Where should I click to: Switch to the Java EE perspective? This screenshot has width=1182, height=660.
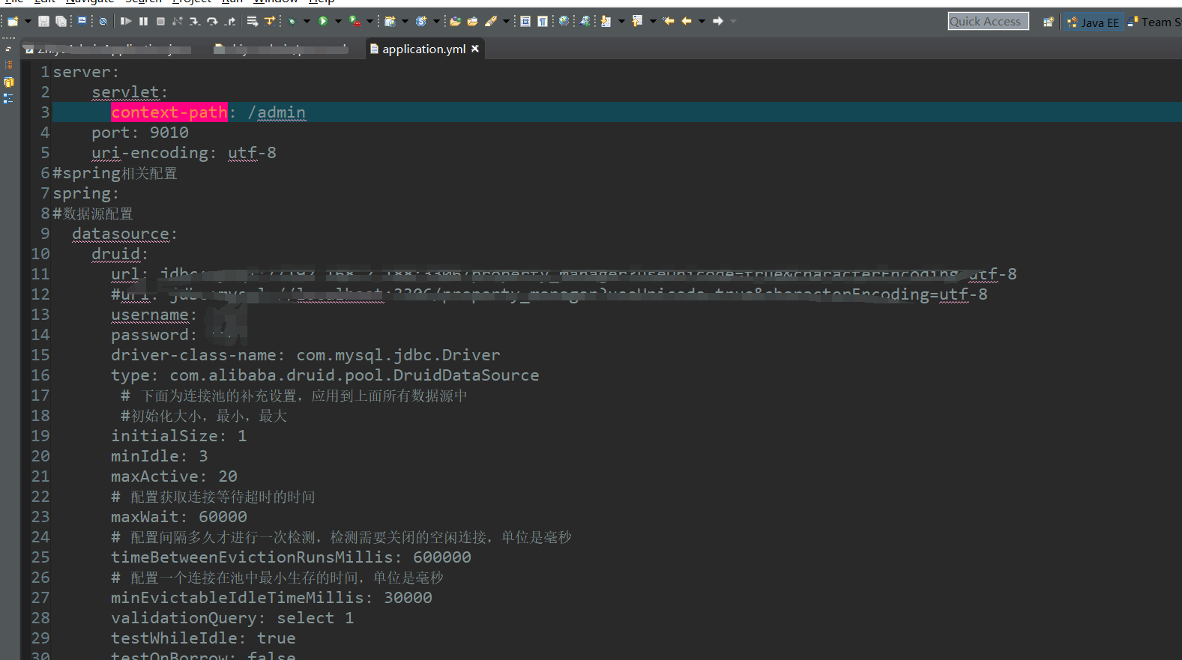(x=1093, y=22)
